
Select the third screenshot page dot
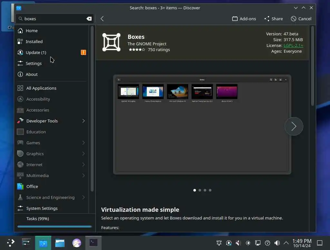(x=205, y=190)
